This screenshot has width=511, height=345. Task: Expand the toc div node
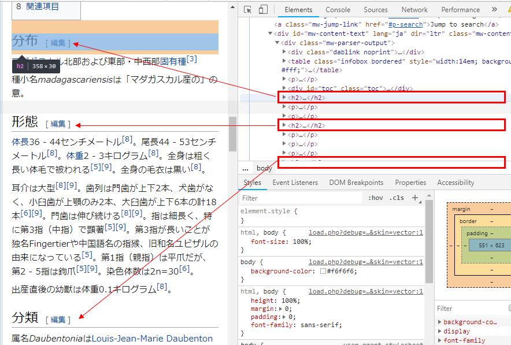pyautogui.click(x=284, y=88)
